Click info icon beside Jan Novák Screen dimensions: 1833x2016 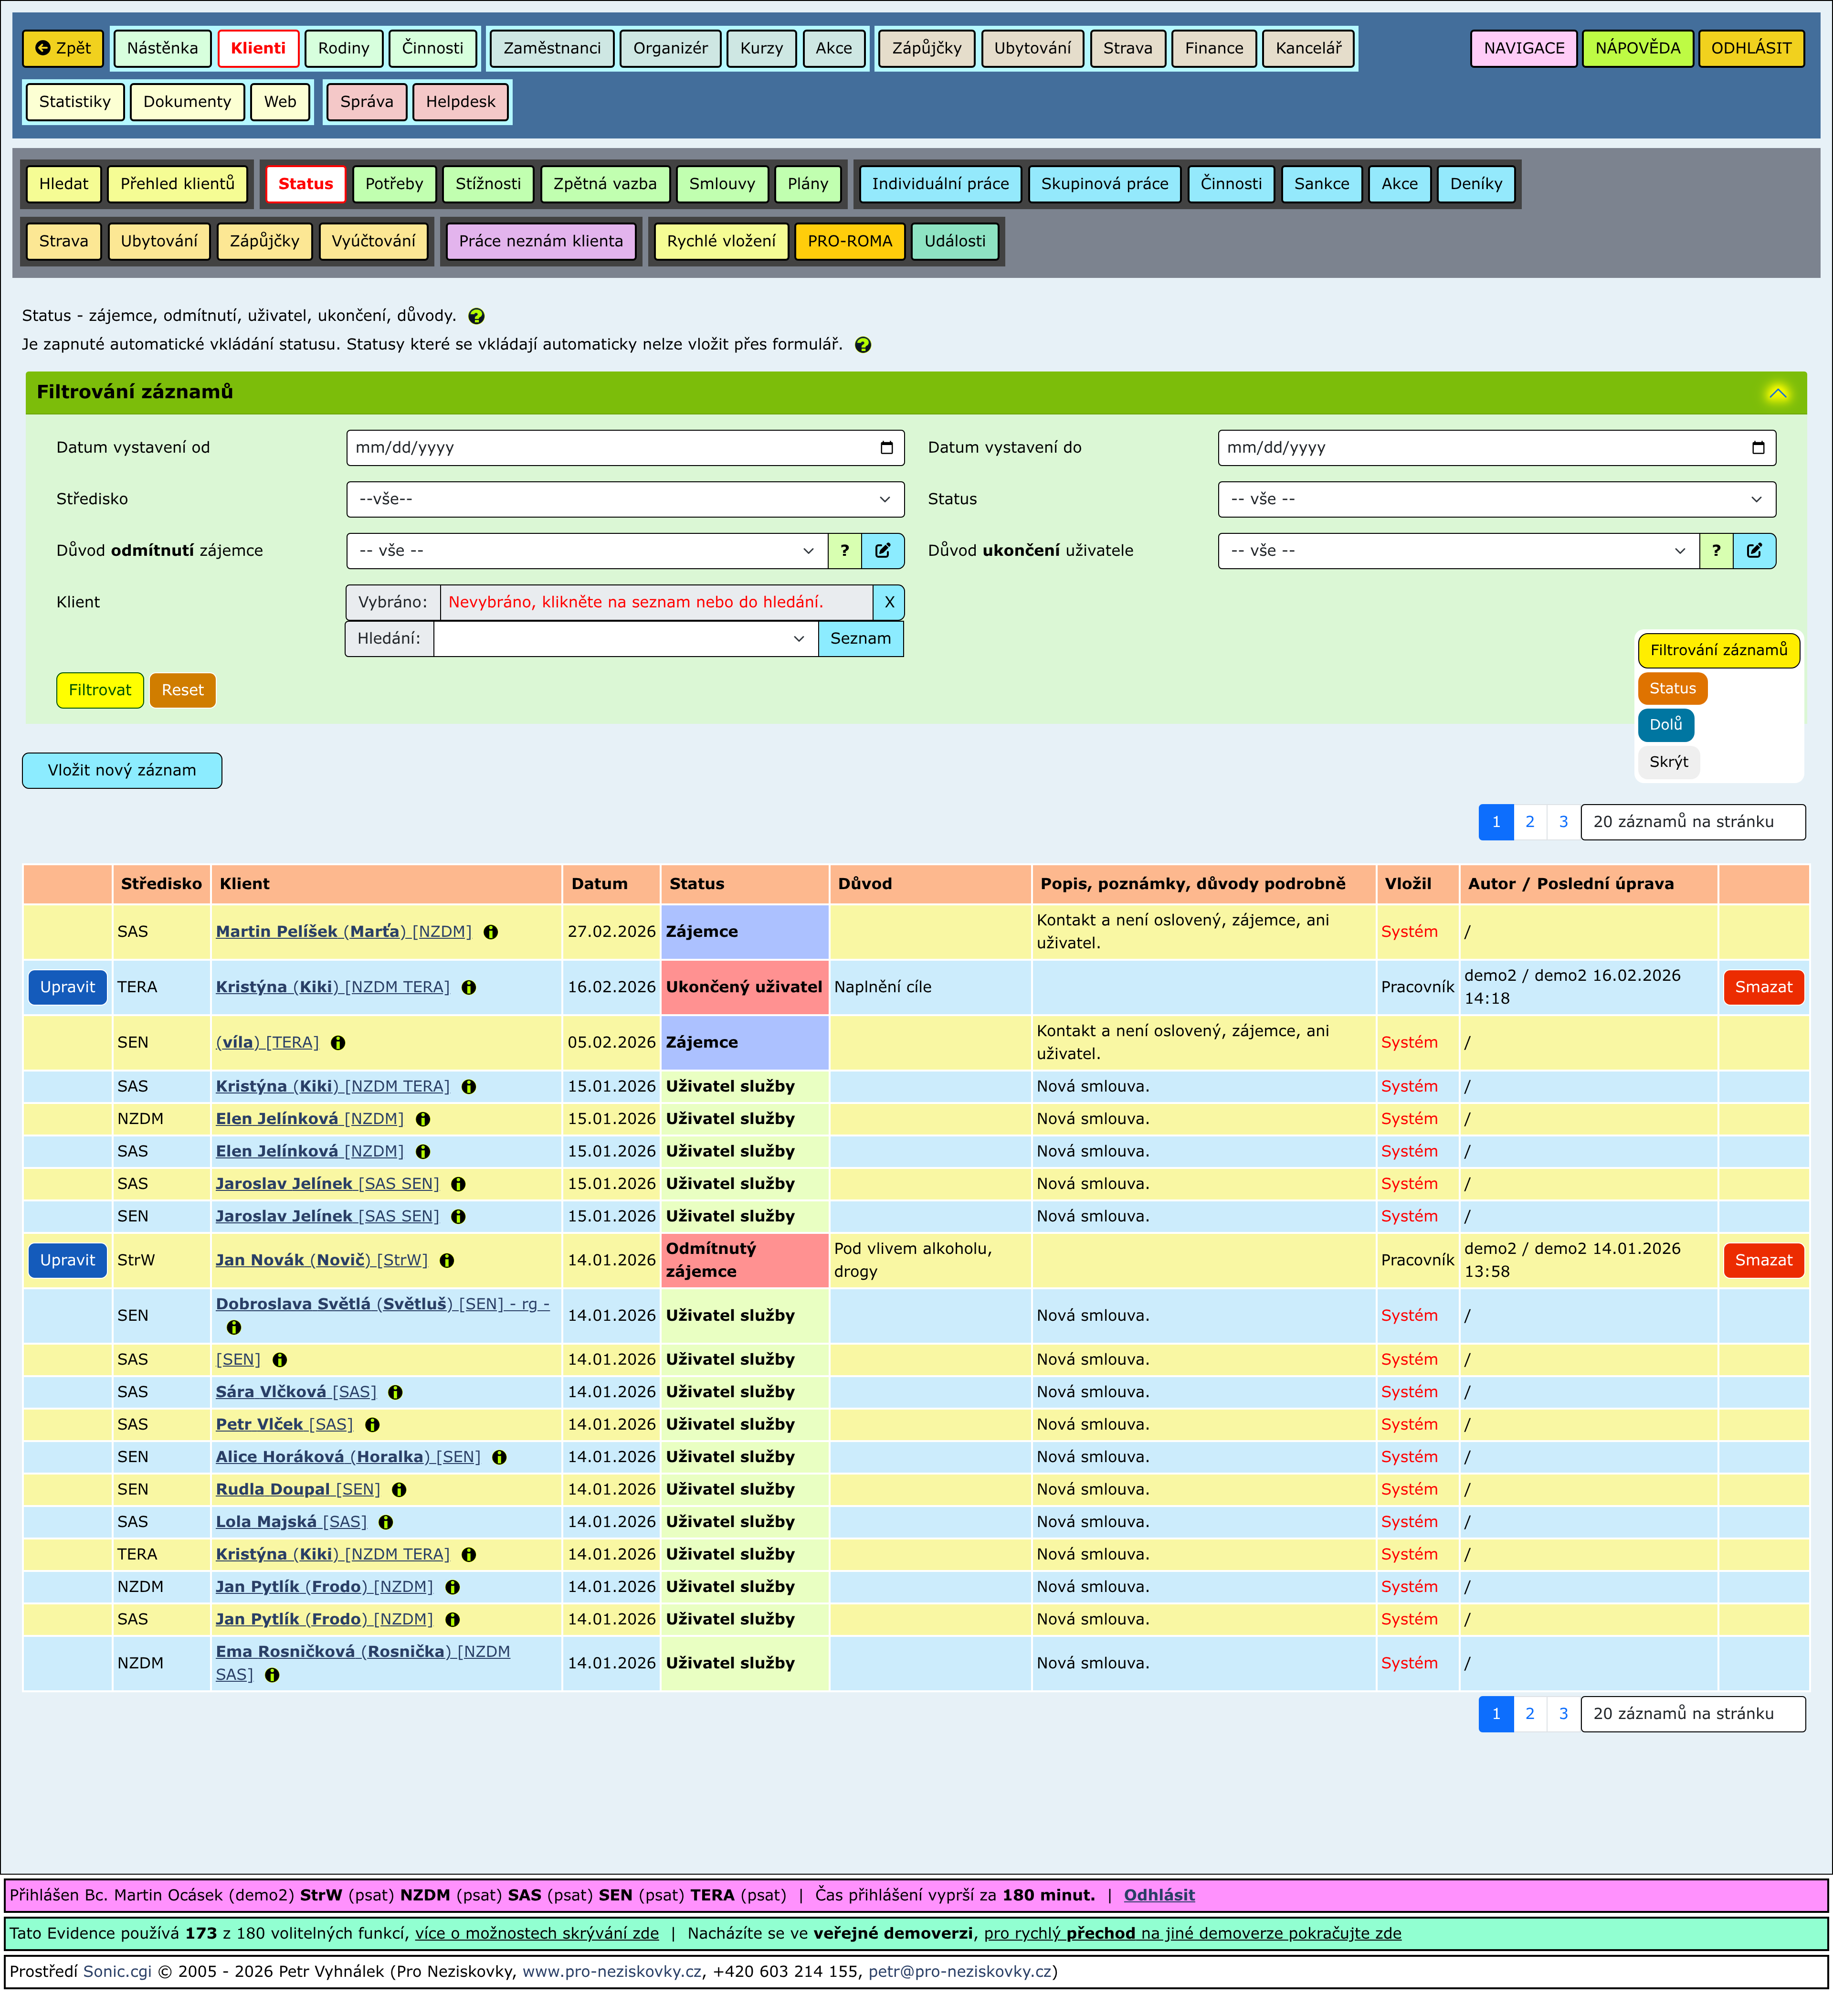[447, 1261]
